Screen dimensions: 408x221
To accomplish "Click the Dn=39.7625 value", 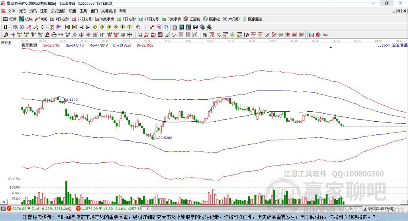I will [x=122, y=45].
